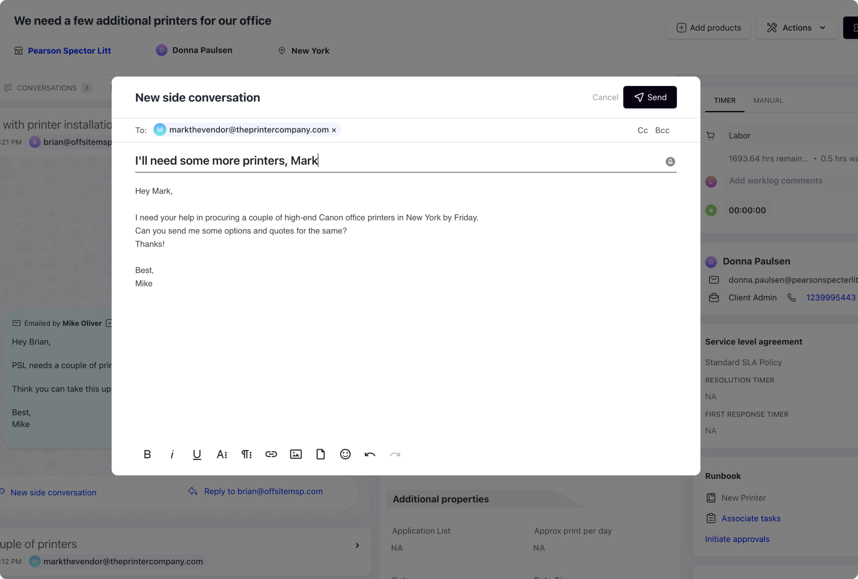Undo the last edit
This screenshot has height=579, width=858.
[370, 454]
